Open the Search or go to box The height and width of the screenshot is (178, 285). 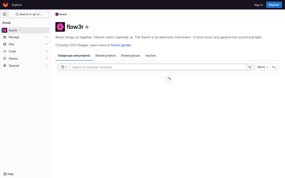point(28,14)
